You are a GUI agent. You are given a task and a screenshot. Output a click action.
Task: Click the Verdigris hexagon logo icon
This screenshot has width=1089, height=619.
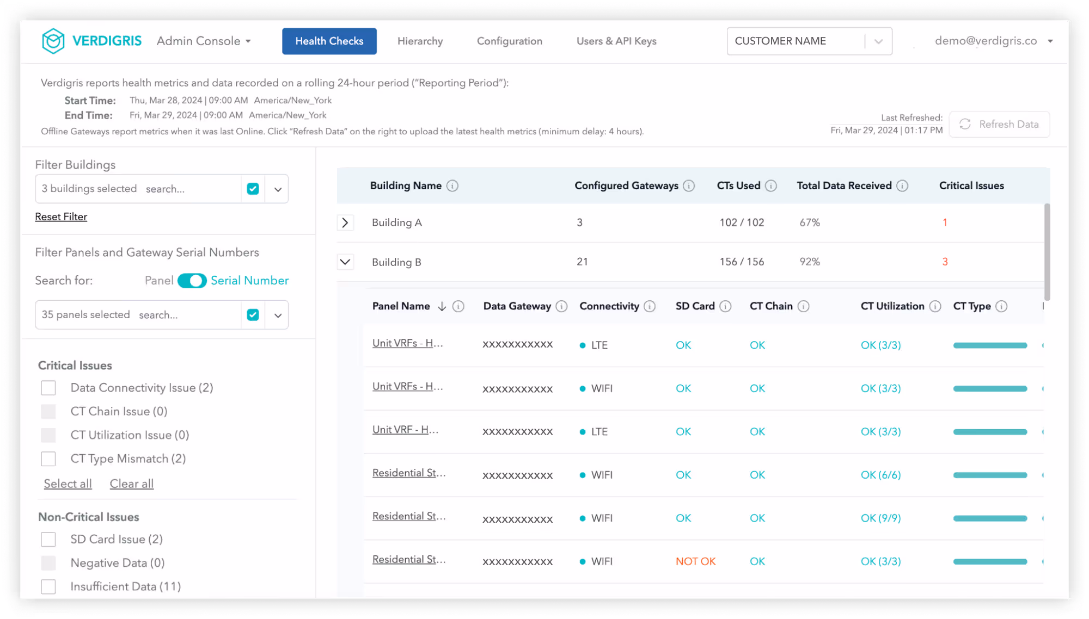click(x=53, y=41)
